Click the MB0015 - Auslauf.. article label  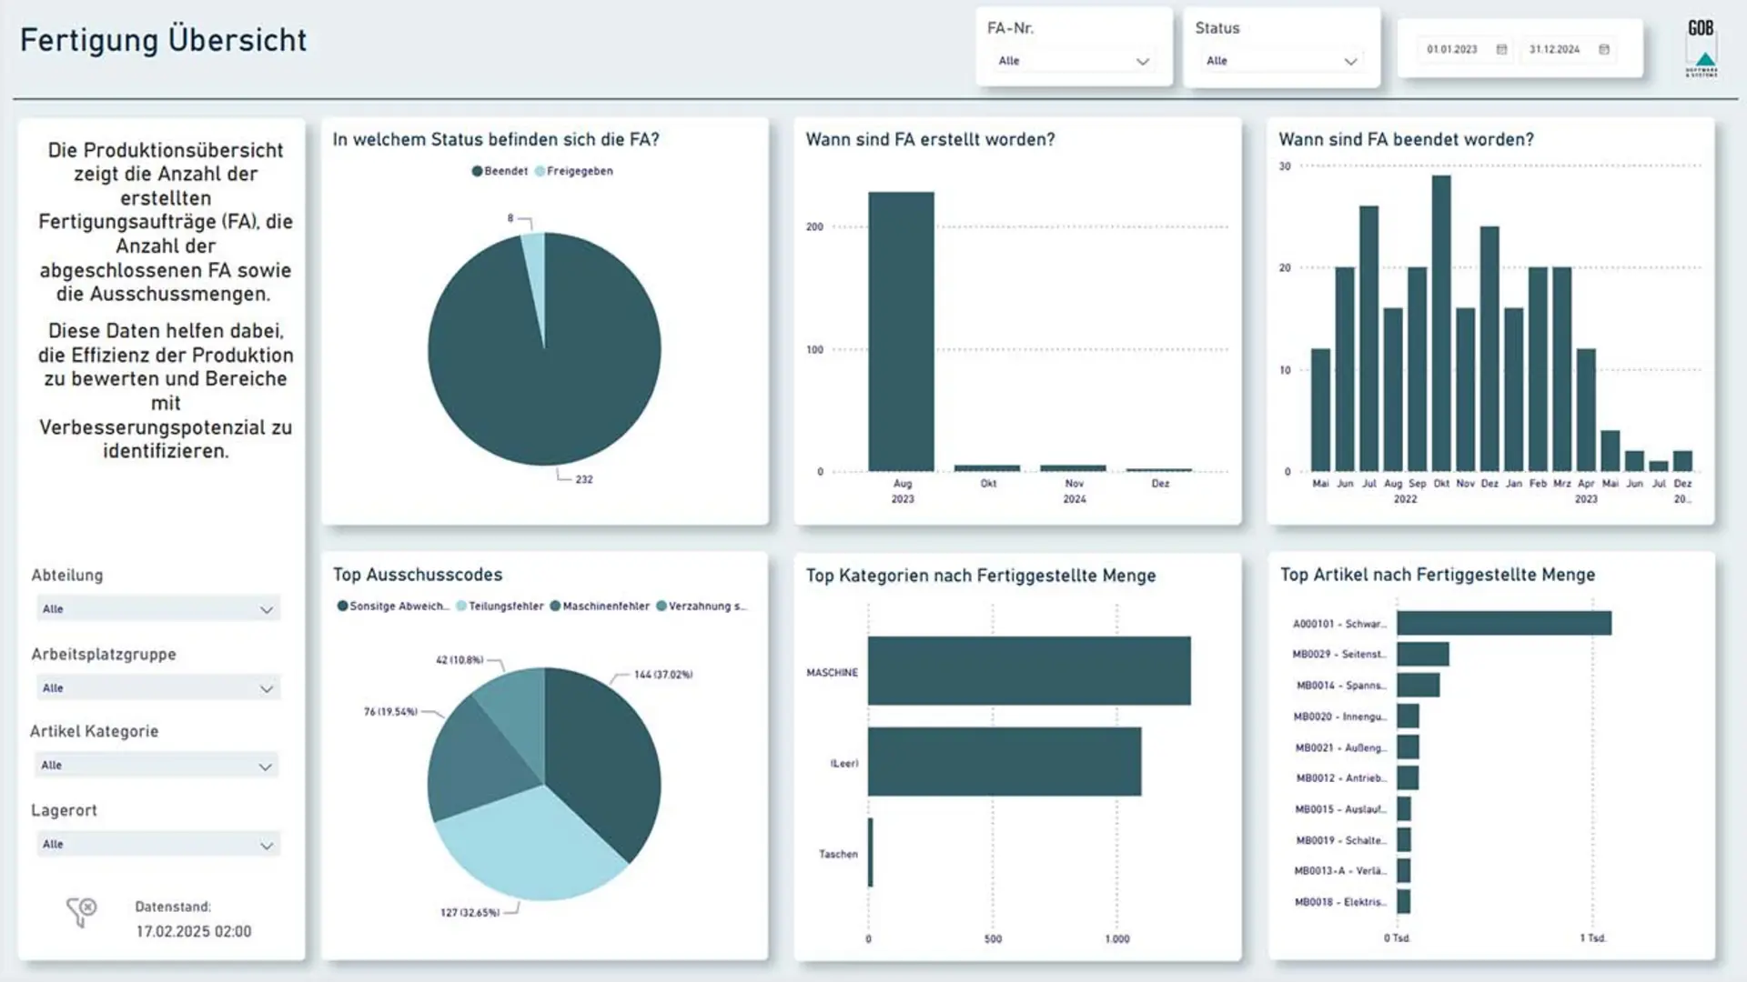(1341, 809)
